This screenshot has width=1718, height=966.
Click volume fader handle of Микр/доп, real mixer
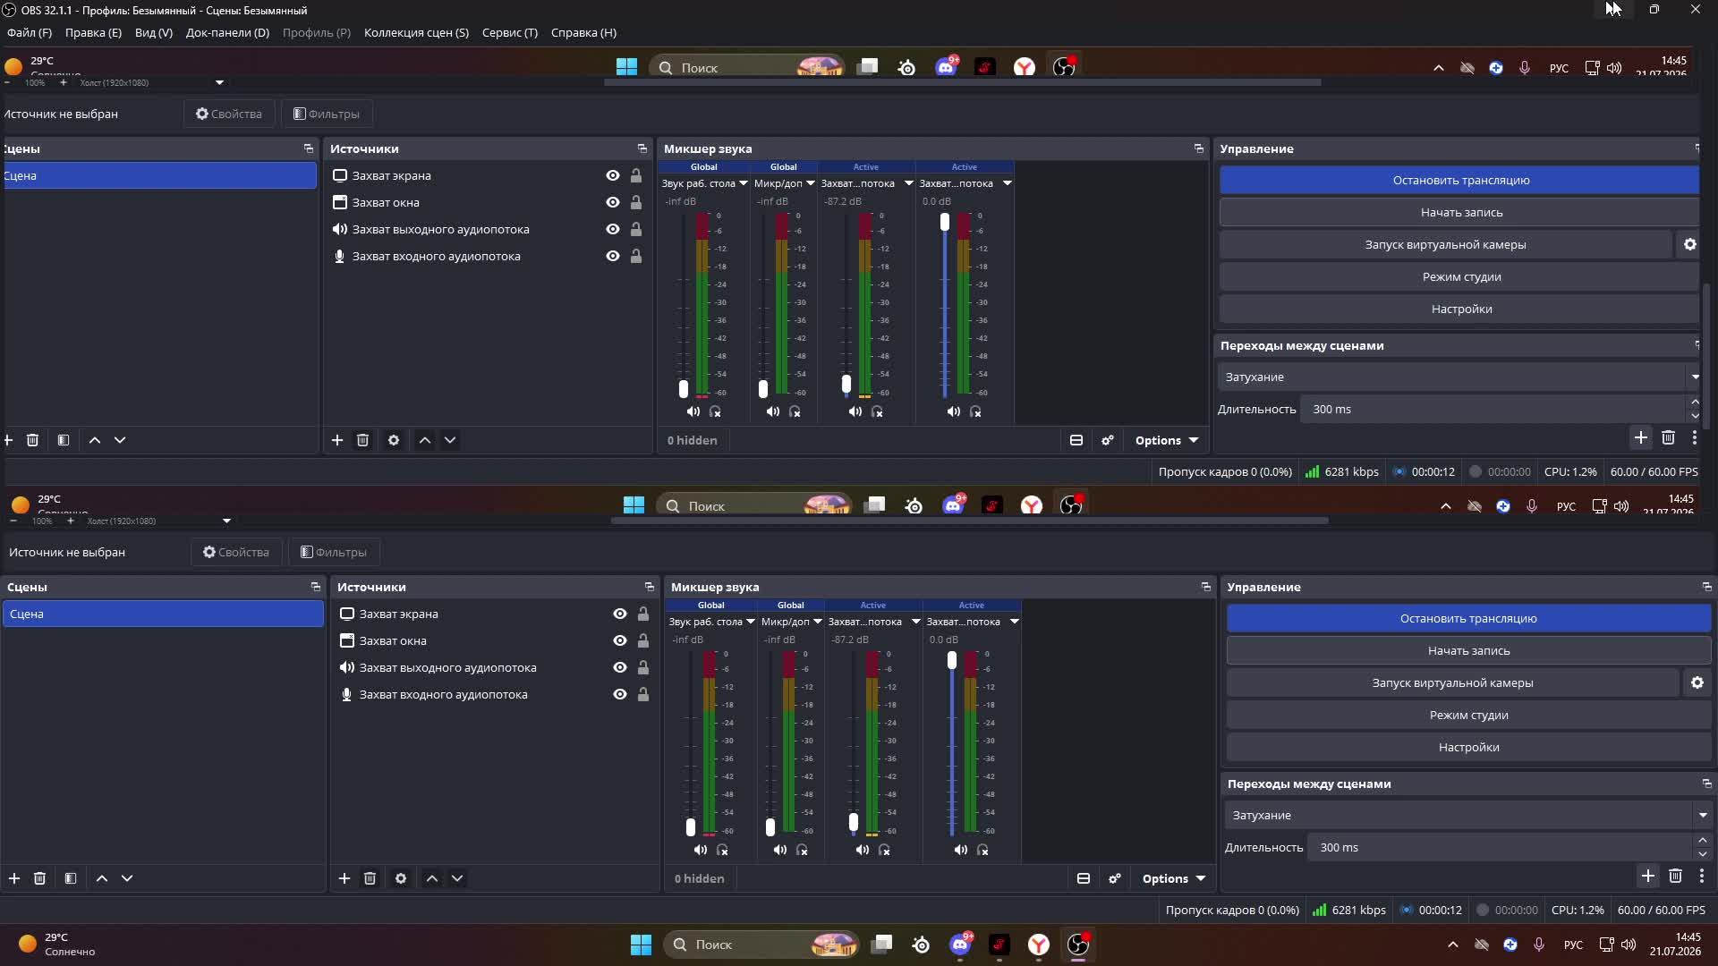pos(770,827)
